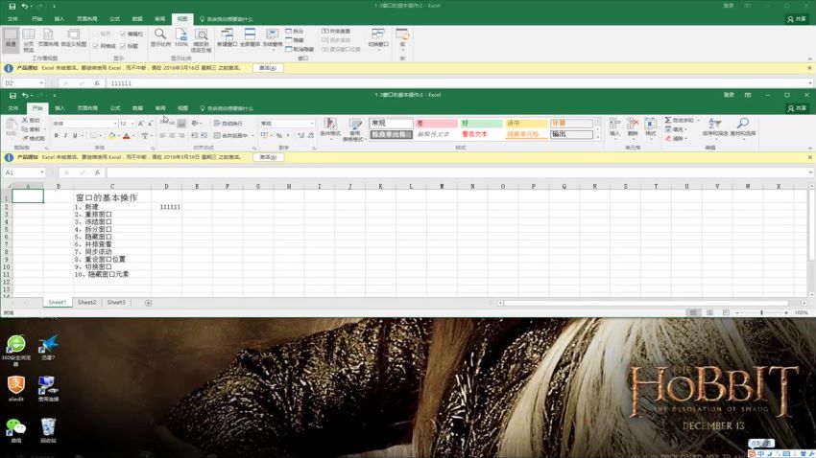Open Format as Table menu
816x458 pixels.
[x=355, y=129]
